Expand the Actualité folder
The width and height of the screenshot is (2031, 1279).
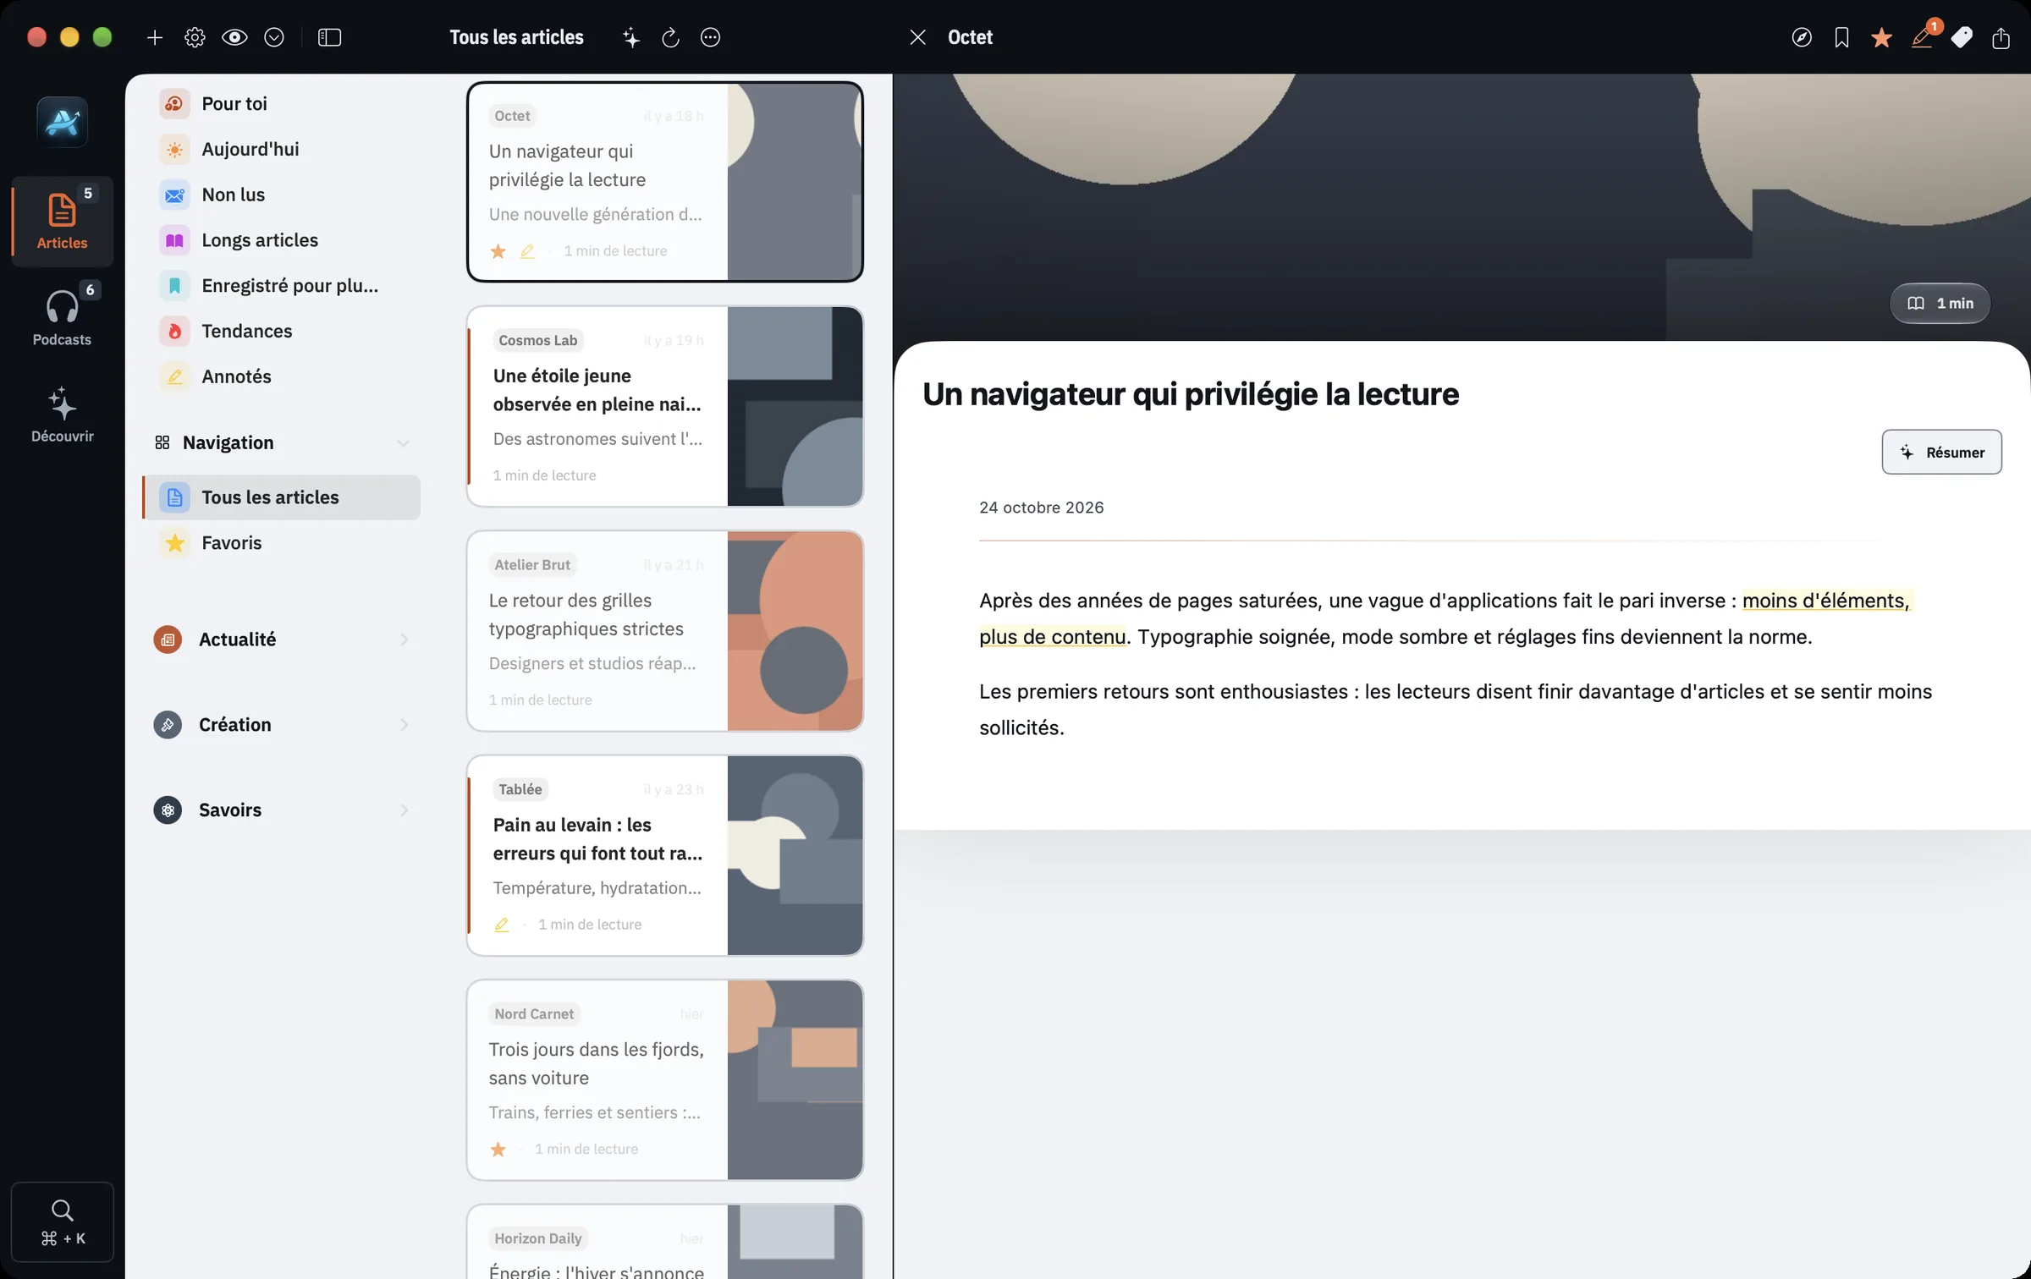click(281, 639)
